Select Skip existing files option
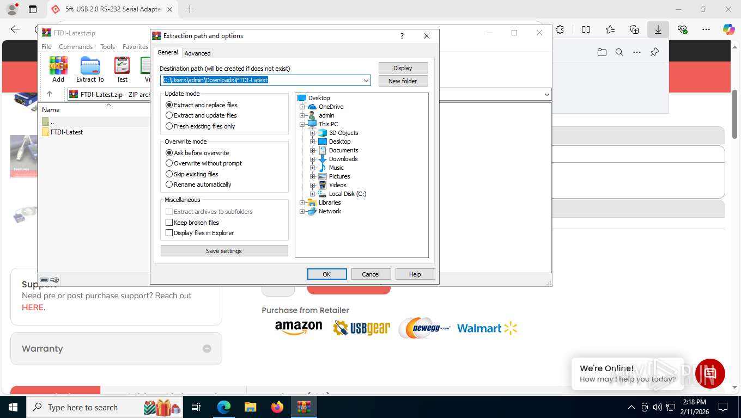741x418 pixels. [192, 174]
